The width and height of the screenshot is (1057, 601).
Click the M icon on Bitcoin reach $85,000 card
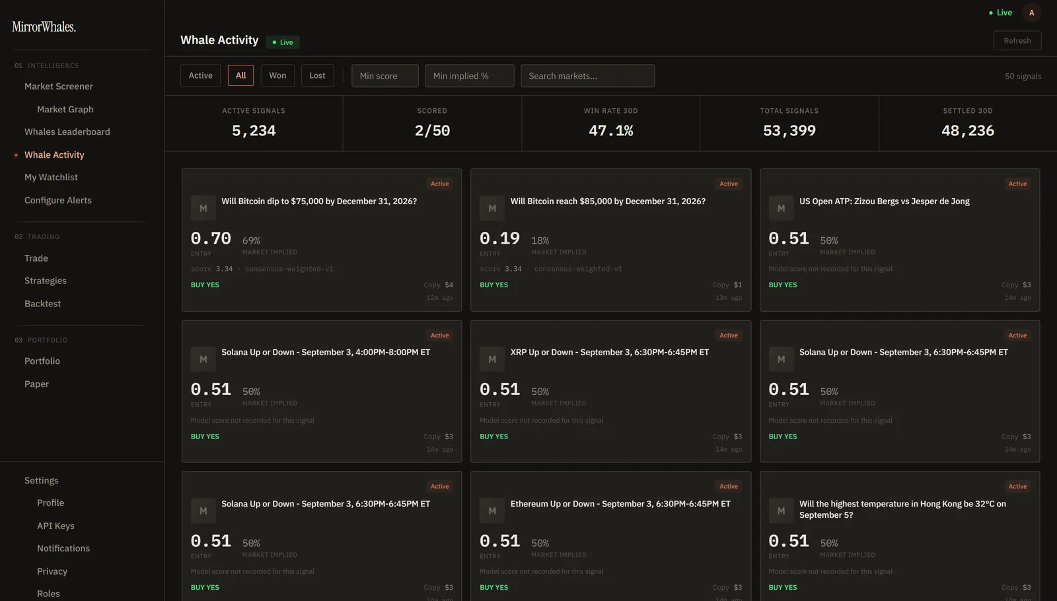click(x=492, y=208)
